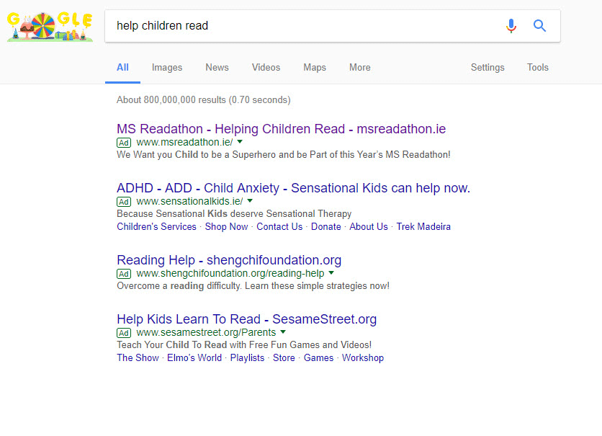The image size is (602, 436).
Task: Click the 'We Want you Child to be a Superhero' description
Action: pyautogui.click(x=283, y=155)
